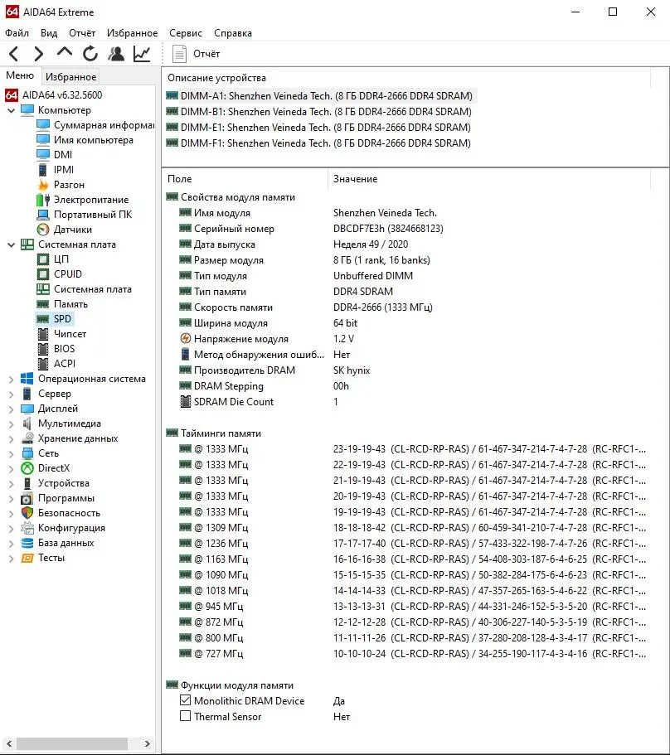
Task: Click the sidebar horizontal scrollbar thumb
Action: click(x=72, y=743)
